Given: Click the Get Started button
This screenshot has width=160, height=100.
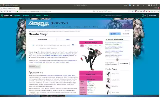Looking at the screenshot, I should tap(124, 63).
